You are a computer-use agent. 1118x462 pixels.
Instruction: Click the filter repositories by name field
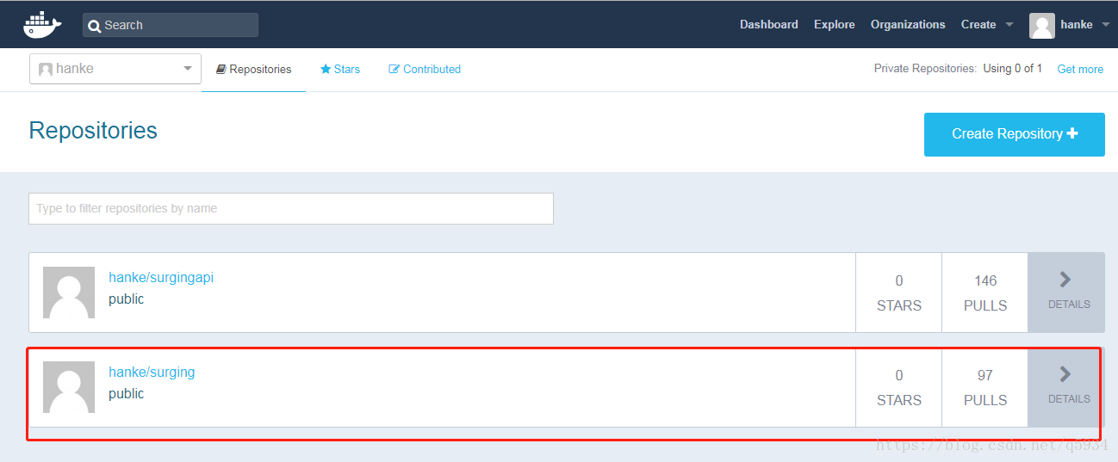[x=291, y=208]
